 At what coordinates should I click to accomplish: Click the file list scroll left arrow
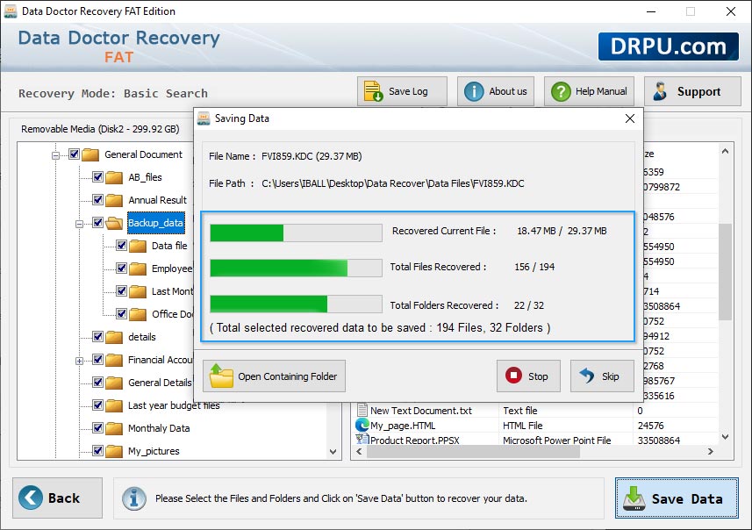point(359,451)
